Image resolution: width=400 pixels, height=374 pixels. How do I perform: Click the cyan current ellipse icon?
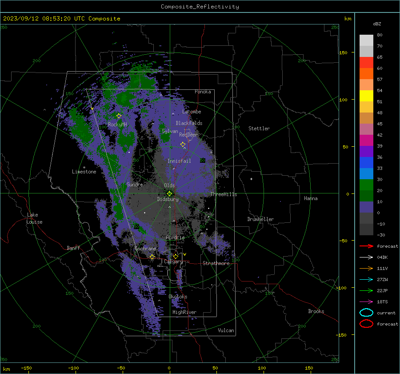point(366,313)
